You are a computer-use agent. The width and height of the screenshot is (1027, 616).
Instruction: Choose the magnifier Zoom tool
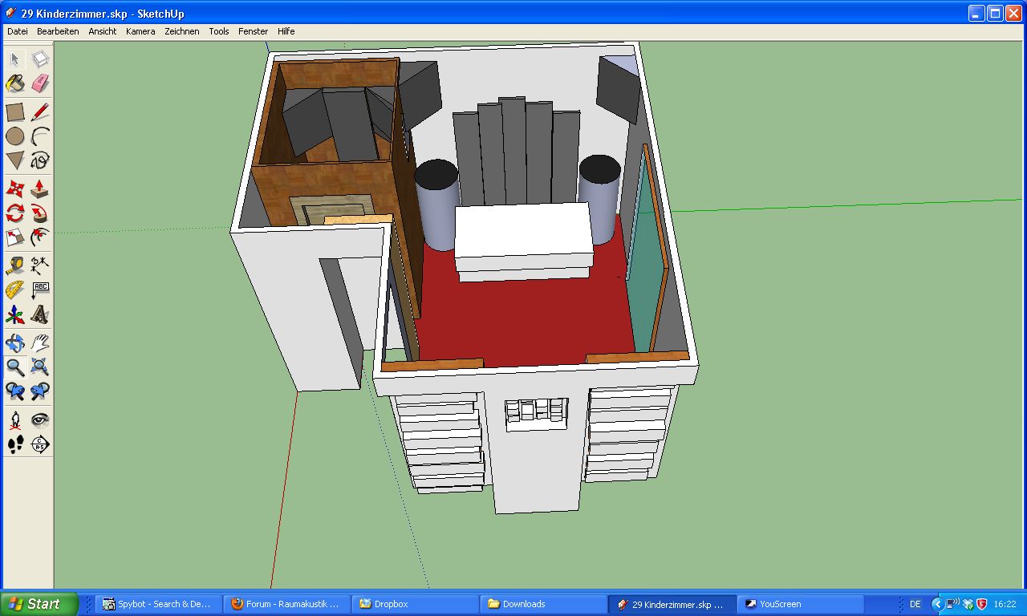point(15,367)
